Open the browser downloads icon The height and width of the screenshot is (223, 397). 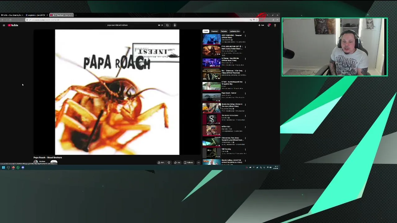point(273,20)
